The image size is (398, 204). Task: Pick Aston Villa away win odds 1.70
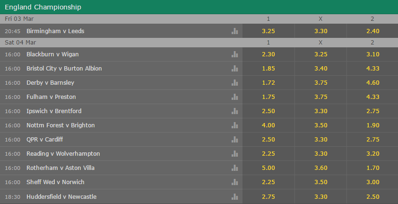[372, 168]
